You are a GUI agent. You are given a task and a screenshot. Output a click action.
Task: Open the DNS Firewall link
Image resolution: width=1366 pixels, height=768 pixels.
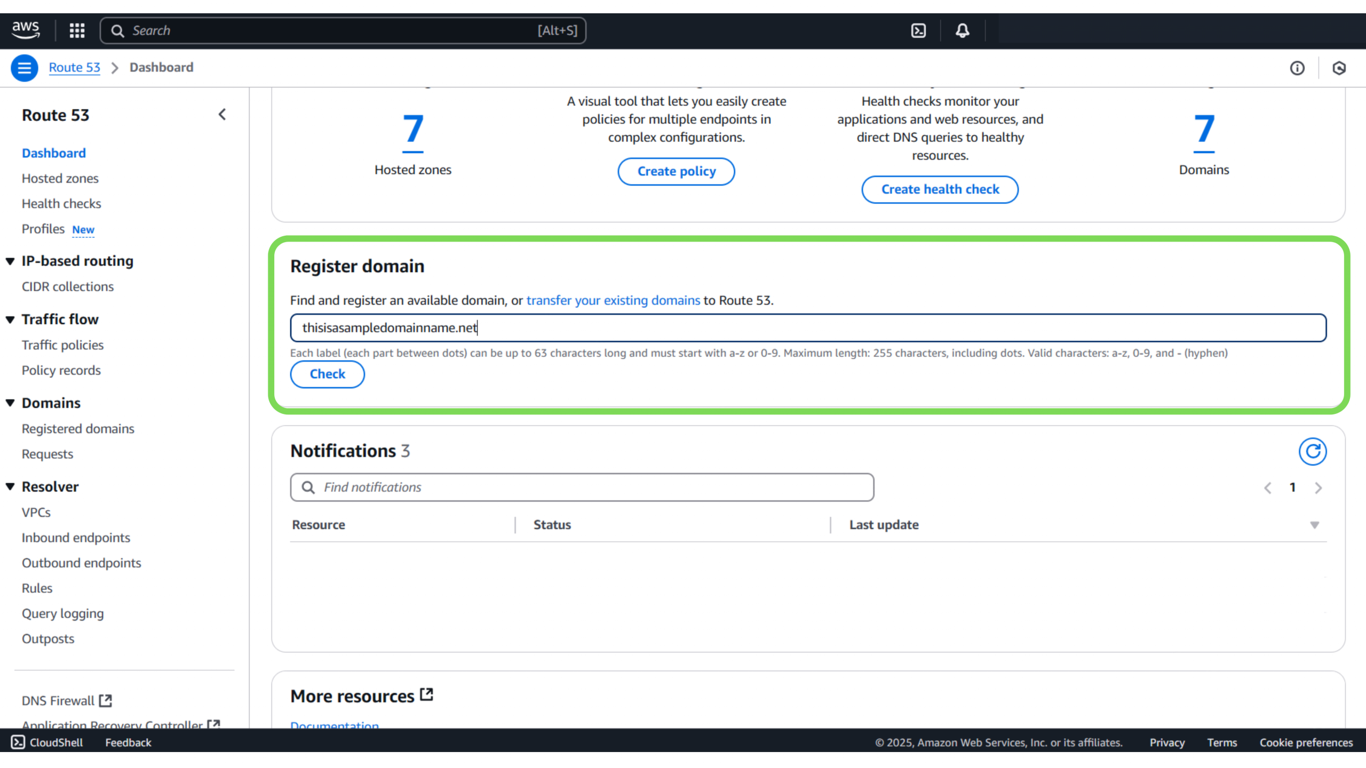coord(58,700)
